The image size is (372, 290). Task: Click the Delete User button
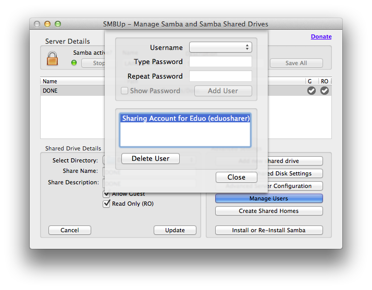[x=151, y=158]
